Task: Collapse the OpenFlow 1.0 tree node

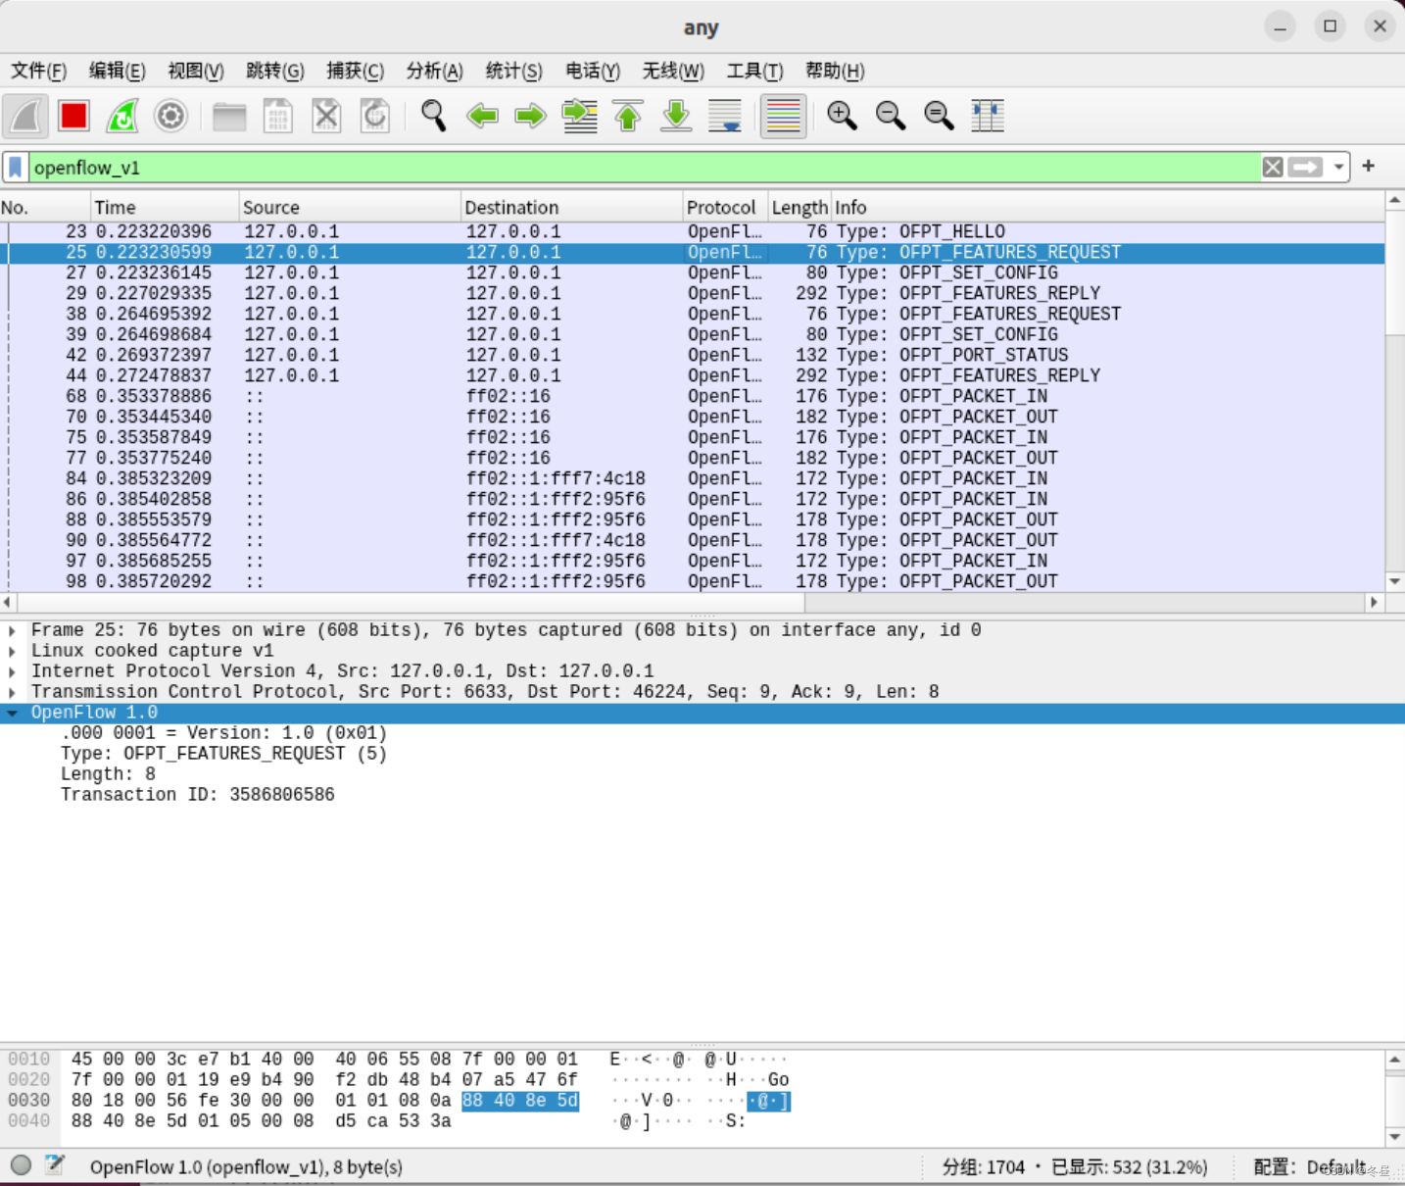Action: tap(12, 713)
